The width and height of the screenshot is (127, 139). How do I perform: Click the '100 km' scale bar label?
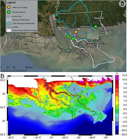pos(29,67)
